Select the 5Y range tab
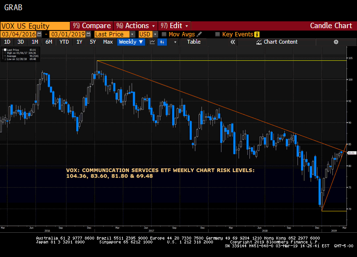 click(x=93, y=42)
